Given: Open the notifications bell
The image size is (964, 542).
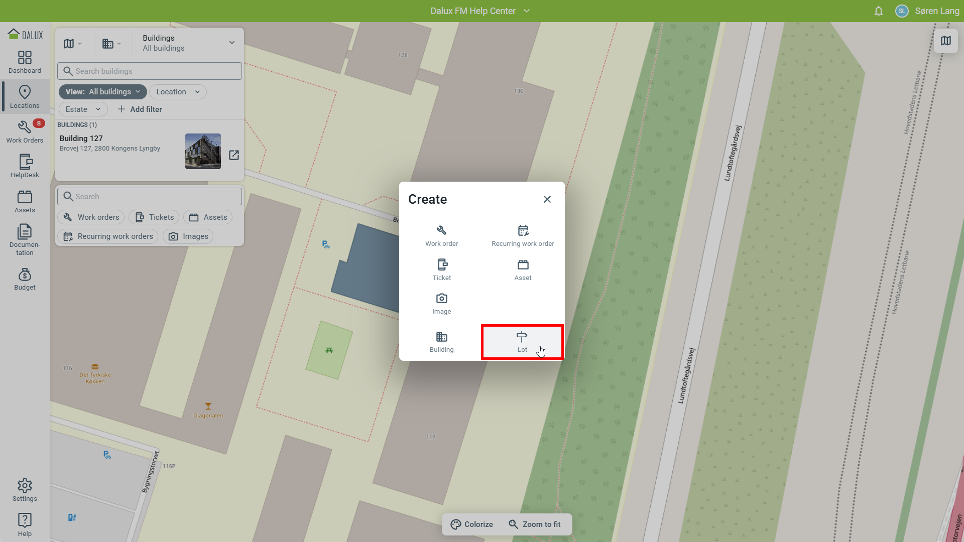Looking at the screenshot, I should pos(878,11).
